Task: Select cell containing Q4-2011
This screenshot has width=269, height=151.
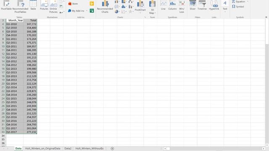Action: tap(15, 50)
